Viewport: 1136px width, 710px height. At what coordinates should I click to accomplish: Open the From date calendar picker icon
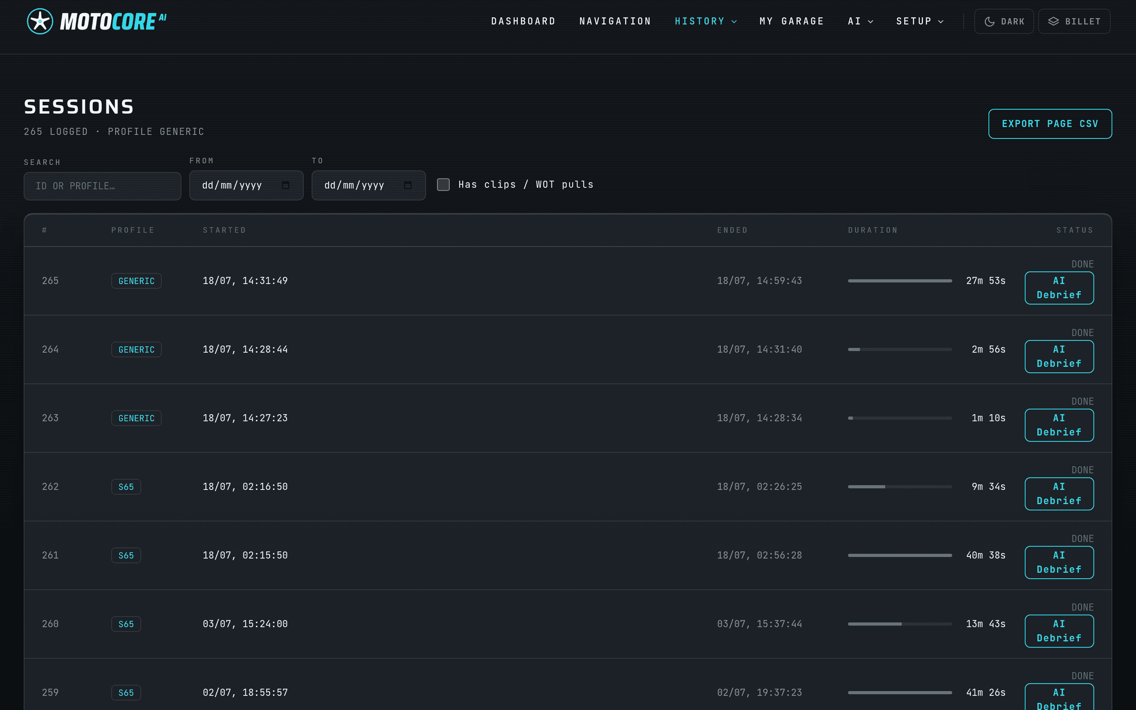coord(286,185)
